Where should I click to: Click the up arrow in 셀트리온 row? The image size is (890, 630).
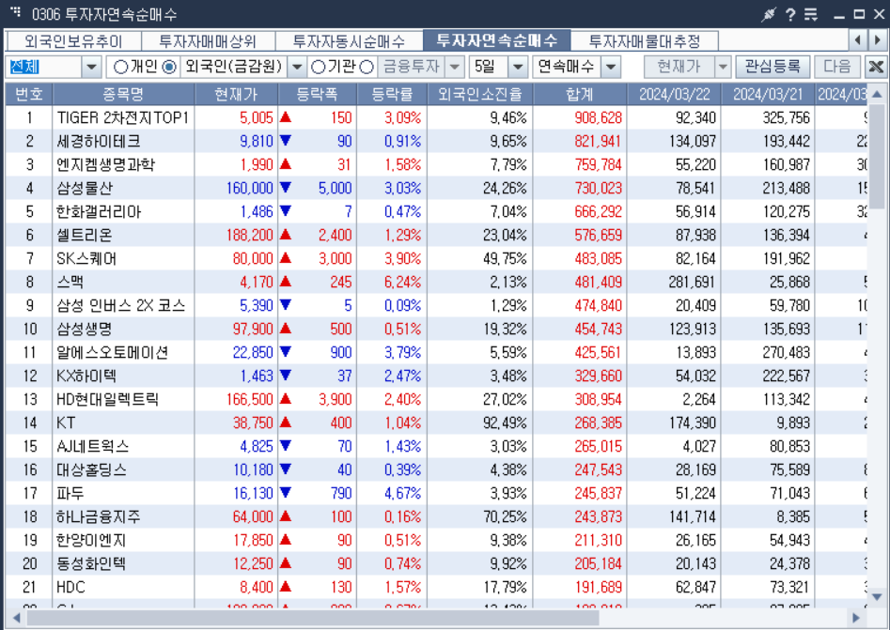point(286,235)
